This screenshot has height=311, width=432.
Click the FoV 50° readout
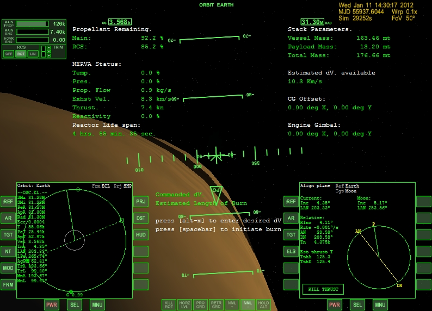coord(403,18)
